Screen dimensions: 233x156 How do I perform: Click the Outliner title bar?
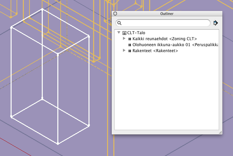point(167,14)
